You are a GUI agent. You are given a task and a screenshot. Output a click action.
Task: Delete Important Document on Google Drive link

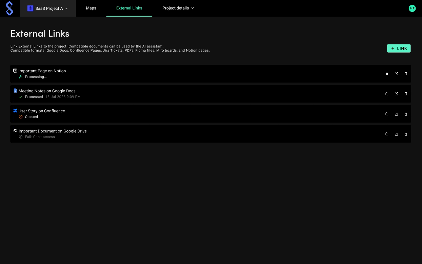click(x=406, y=134)
